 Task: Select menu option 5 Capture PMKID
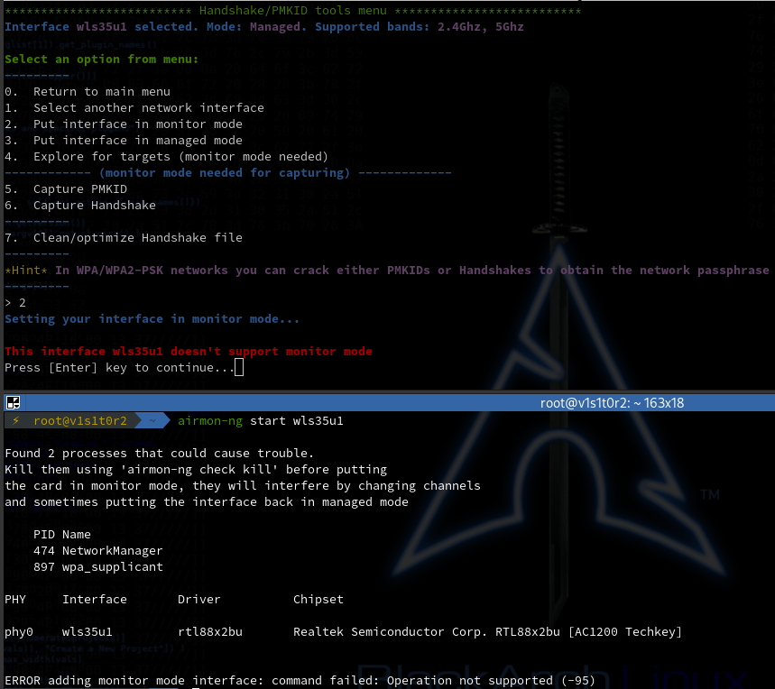[x=66, y=188]
